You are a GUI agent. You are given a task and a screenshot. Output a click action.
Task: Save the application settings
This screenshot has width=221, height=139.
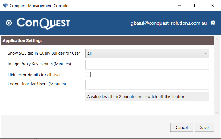204,127
